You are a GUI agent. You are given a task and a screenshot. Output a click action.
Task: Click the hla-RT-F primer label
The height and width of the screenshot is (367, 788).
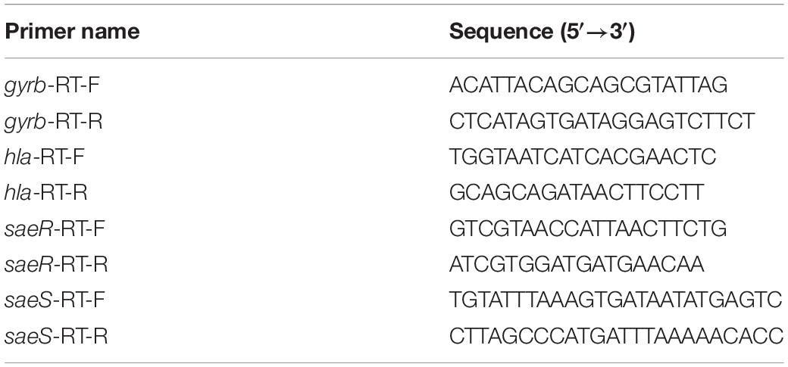coord(44,157)
